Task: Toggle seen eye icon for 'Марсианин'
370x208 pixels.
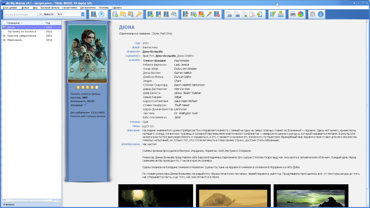Action: pyautogui.click(x=4, y=40)
